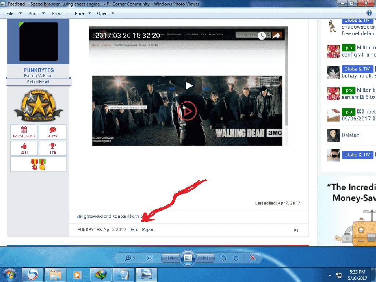This screenshot has height=282, width=376.
Task: Go to the previous photo
Action: 171,258
